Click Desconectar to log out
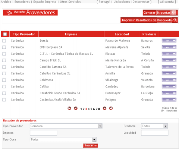Viewport: 179px width, 149px height. point(141,2)
